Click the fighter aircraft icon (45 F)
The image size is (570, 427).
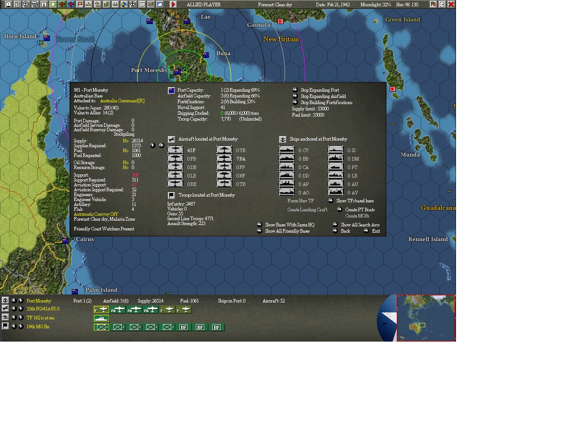175,150
